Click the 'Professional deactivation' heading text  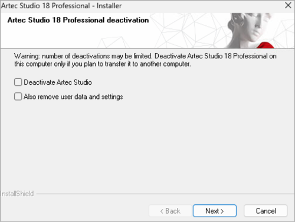pyautogui.click(x=106, y=20)
